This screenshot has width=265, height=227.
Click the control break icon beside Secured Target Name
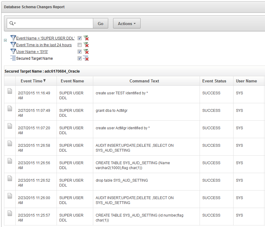pyautogui.click(x=13, y=58)
